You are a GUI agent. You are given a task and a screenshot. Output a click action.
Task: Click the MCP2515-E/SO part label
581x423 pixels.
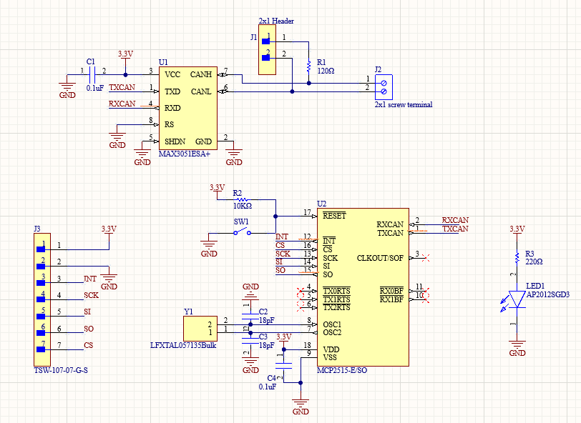342,370
